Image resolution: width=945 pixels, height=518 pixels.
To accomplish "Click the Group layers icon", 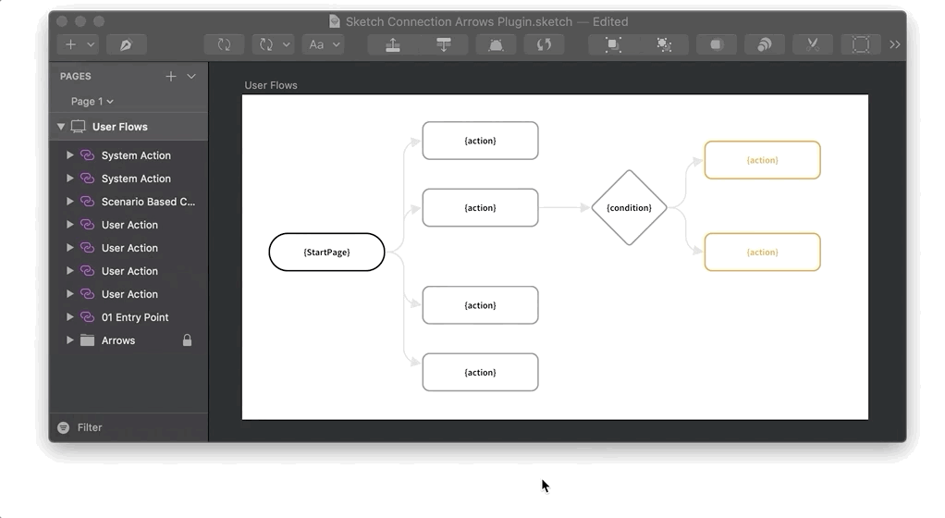I will 614,44.
